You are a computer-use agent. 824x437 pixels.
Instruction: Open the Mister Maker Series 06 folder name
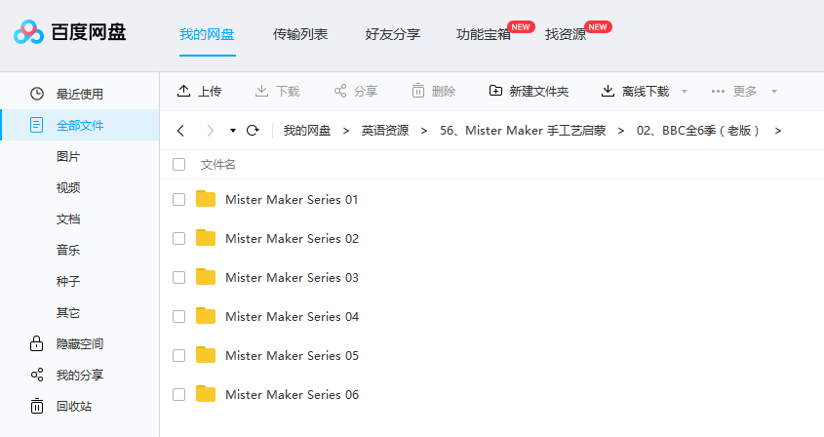click(293, 394)
